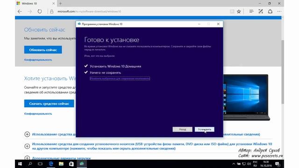Switch input language РУС indicator
Image resolution: width=299 pixels, height=168 pixels.
click(x=255, y=164)
